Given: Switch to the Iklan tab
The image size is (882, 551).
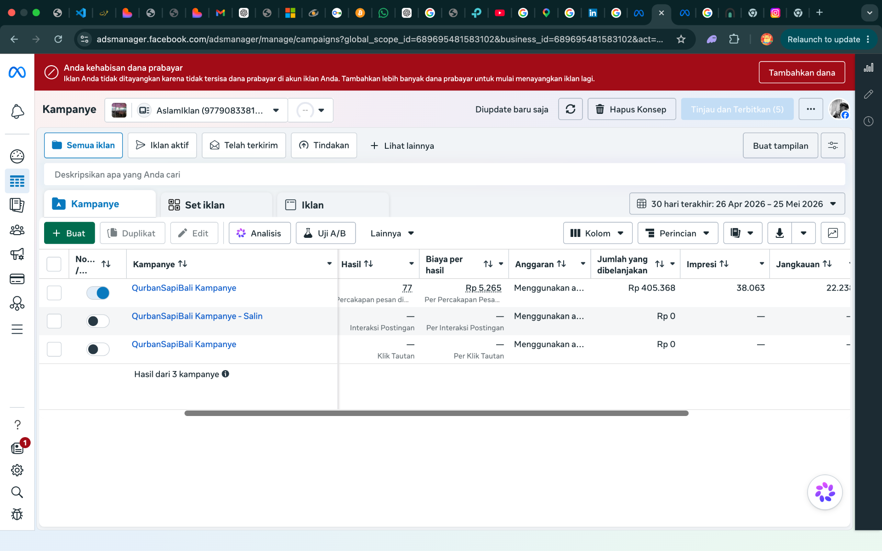Looking at the screenshot, I should click(x=333, y=205).
